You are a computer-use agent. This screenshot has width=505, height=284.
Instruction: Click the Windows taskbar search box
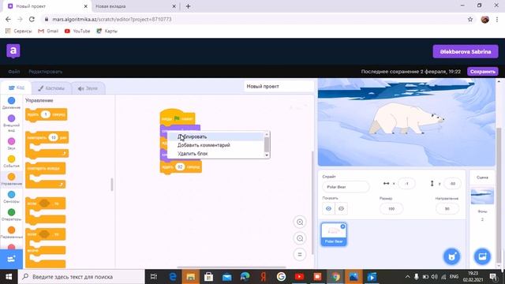pos(81,277)
